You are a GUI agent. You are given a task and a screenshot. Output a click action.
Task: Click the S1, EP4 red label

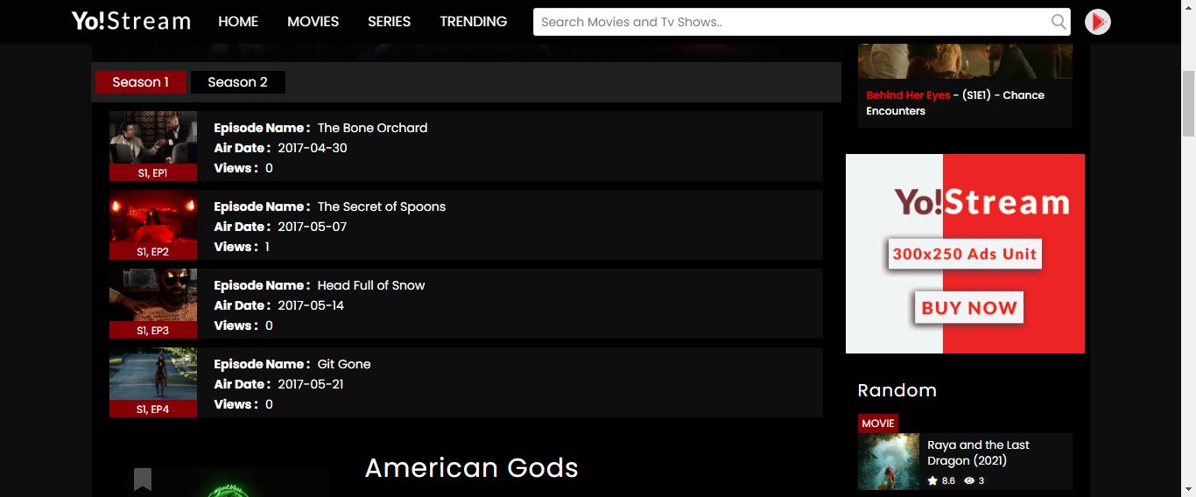click(153, 409)
